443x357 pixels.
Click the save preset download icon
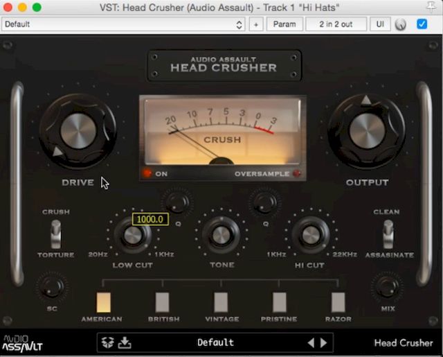click(125, 342)
